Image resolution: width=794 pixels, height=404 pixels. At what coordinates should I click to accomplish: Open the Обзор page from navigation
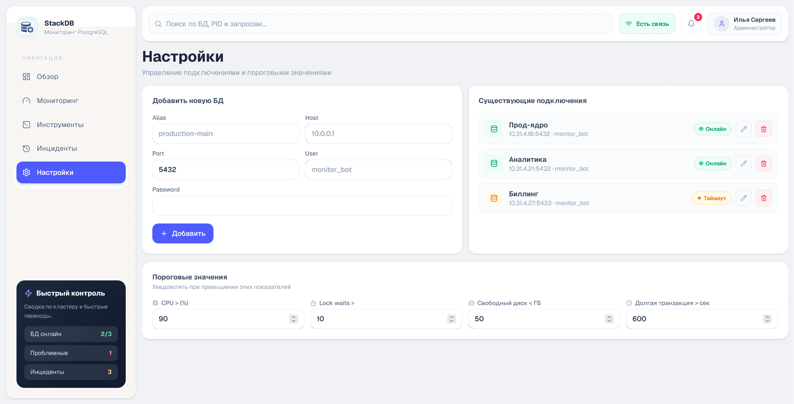pyautogui.click(x=47, y=77)
